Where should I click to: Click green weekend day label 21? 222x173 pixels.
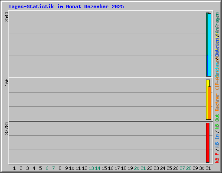(x=143, y=168)
